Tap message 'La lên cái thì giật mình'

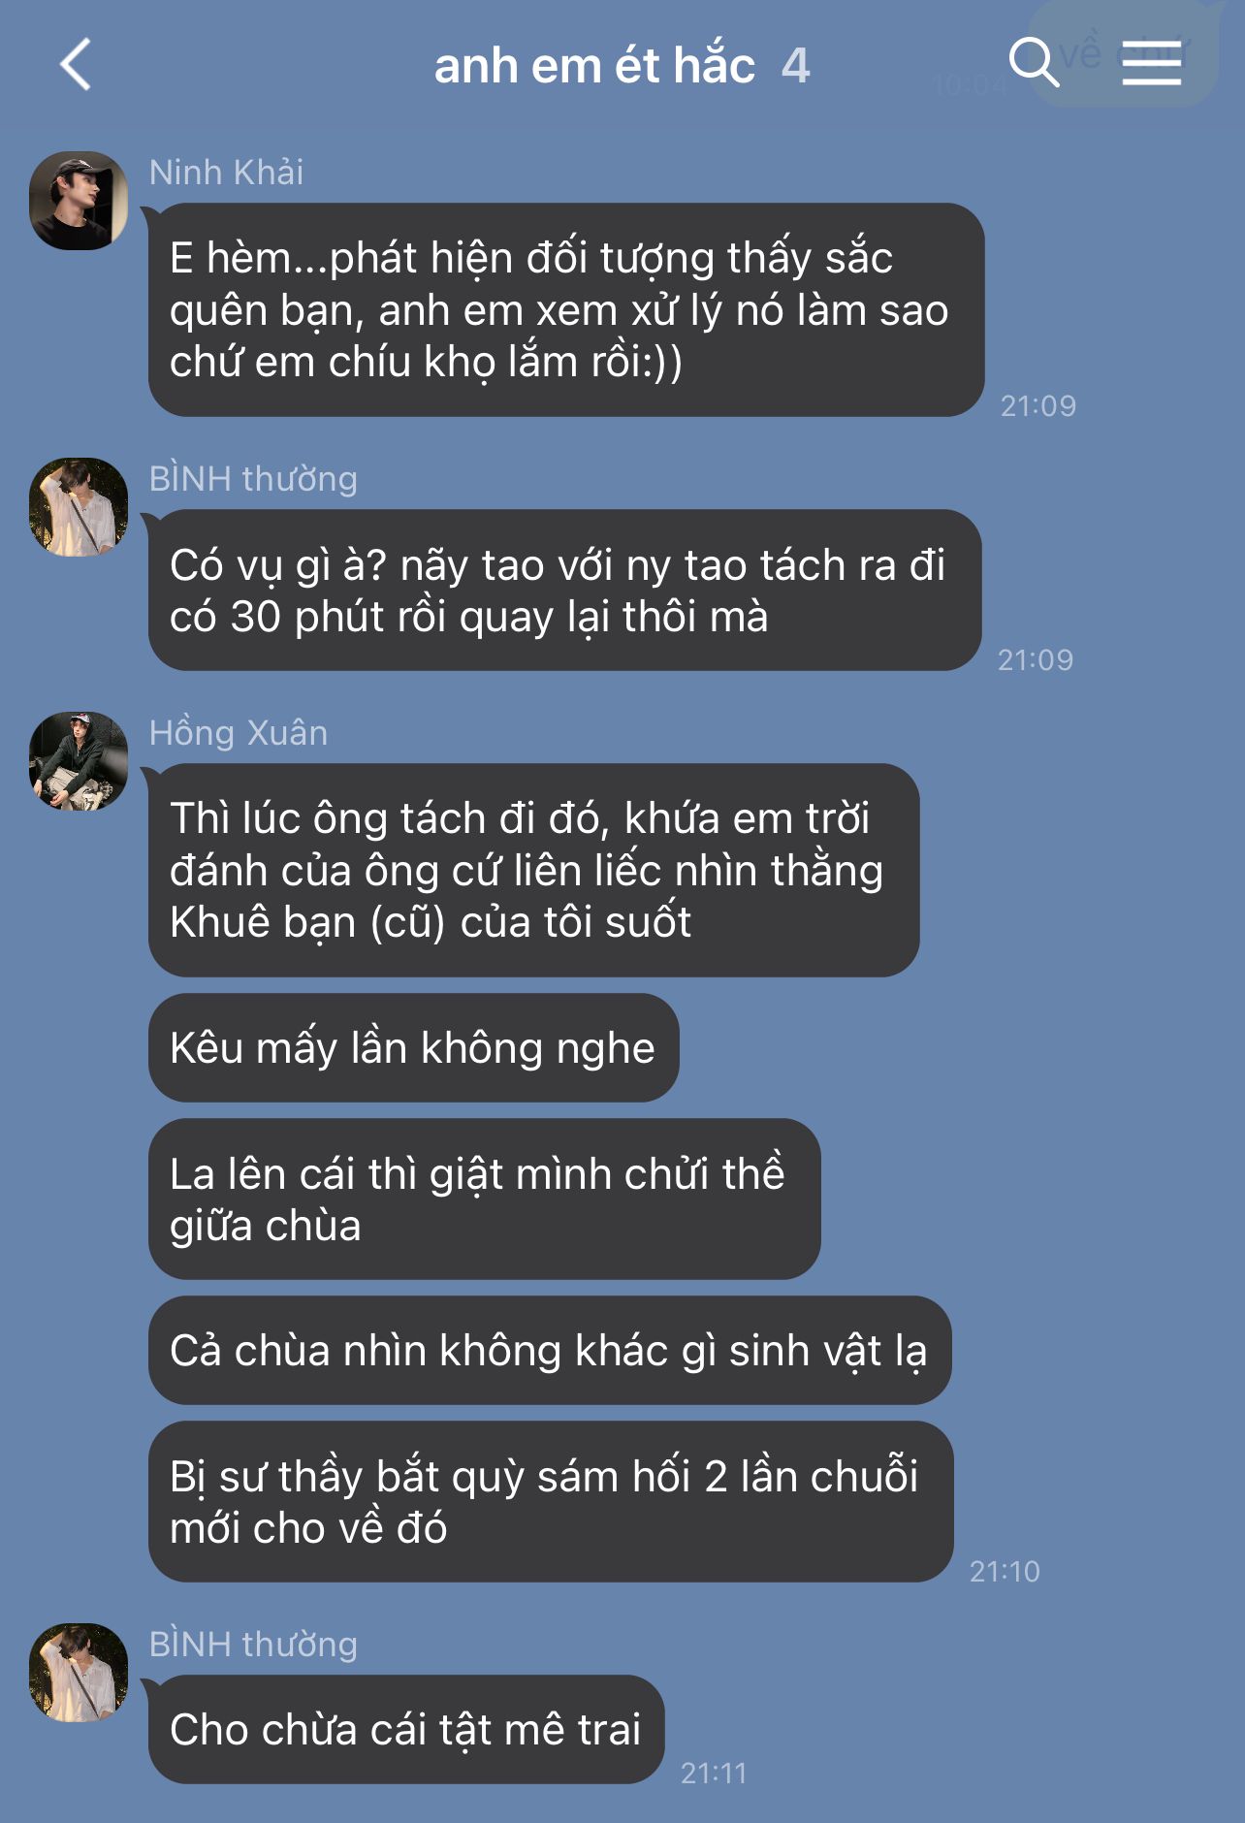tap(484, 1199)
